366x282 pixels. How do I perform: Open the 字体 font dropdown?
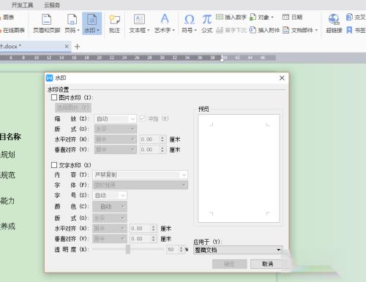point(141,185)
